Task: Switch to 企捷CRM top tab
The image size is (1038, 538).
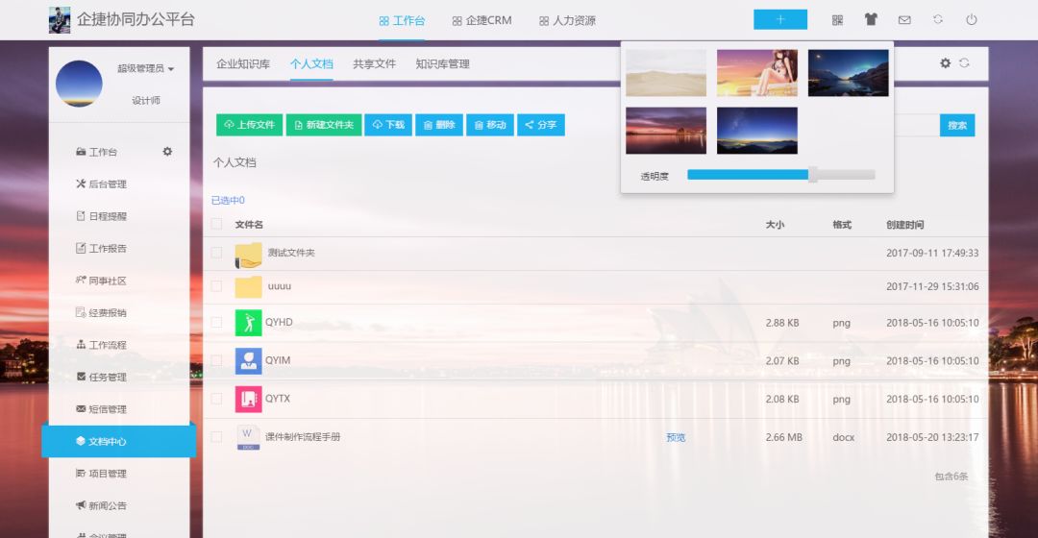Action: [x=482, y=20]
